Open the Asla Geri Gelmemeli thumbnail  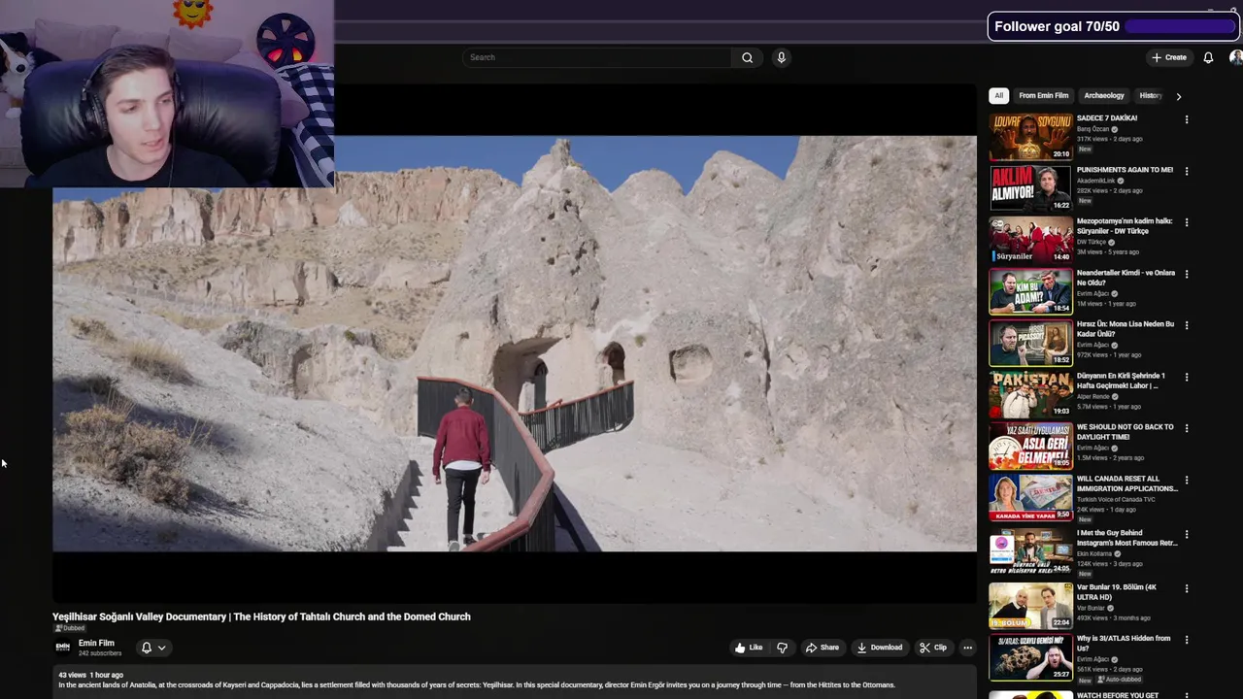pos(1030,445)
